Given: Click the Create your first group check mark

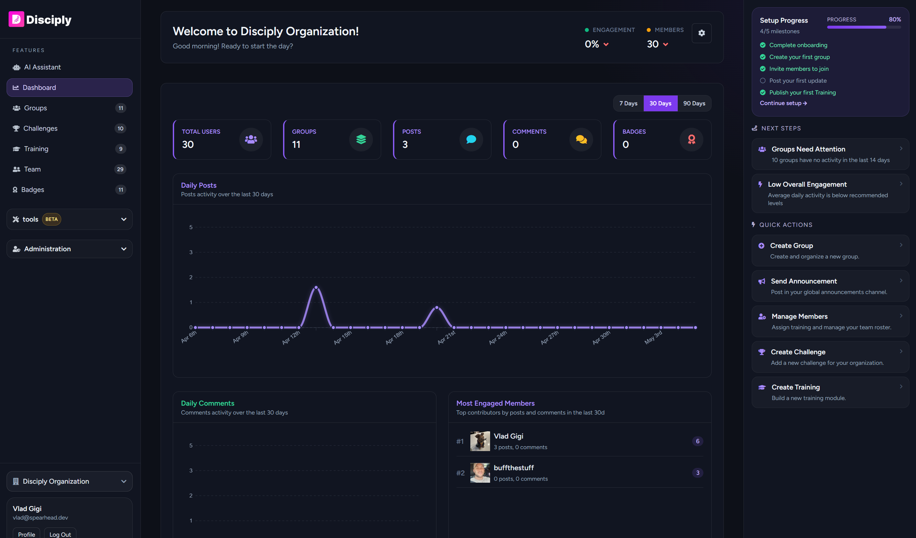Looking at the screenshot, I should [x=763, y=57].
